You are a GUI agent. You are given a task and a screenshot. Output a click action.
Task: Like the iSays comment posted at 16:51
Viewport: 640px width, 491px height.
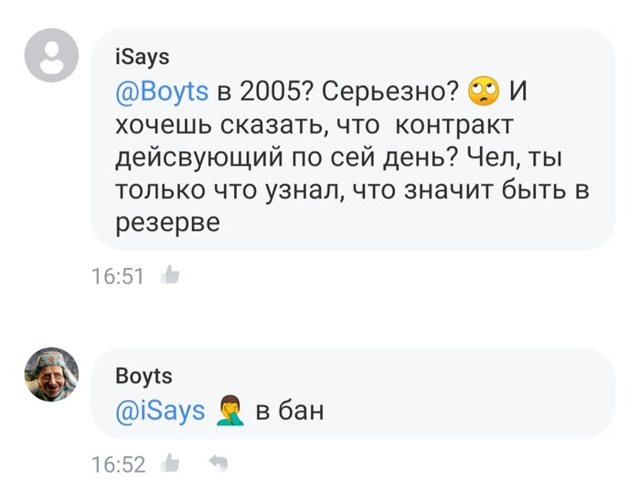[169, 274]
